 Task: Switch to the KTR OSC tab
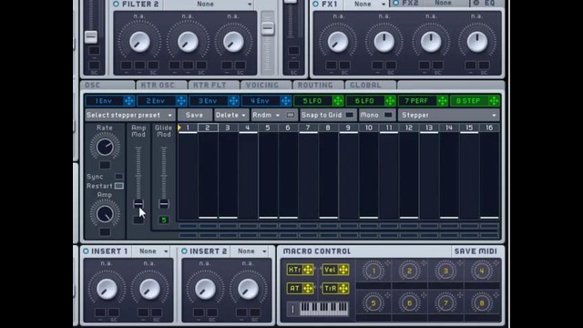point(162,85)
